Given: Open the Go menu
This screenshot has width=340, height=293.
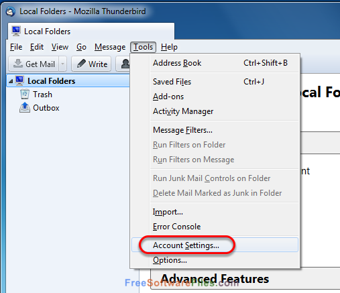Looking at the screenshot, I should pos(81,47).
